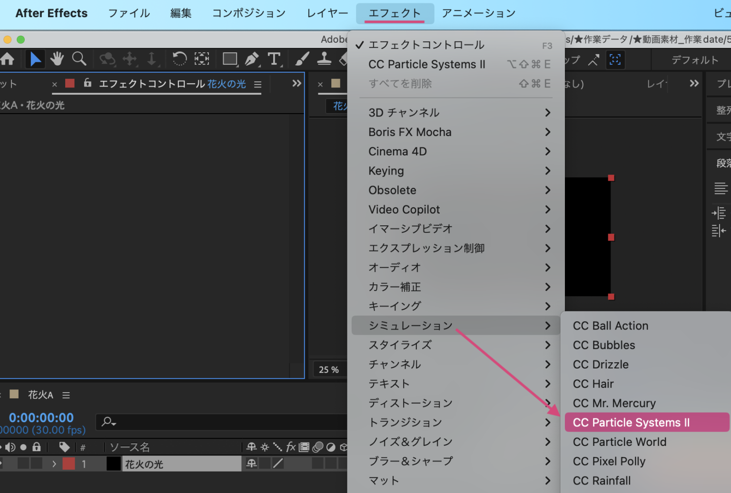Open the 25% magnification dropdown

[x=329, y=369]
